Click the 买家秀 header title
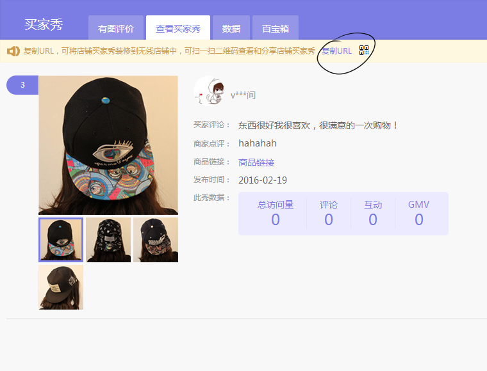Viewport: 487px width, 371px height. 44,24
